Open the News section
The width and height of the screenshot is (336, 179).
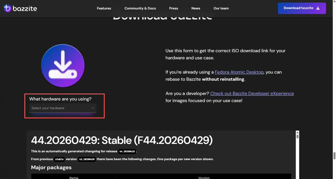click(x=196, y=8)
